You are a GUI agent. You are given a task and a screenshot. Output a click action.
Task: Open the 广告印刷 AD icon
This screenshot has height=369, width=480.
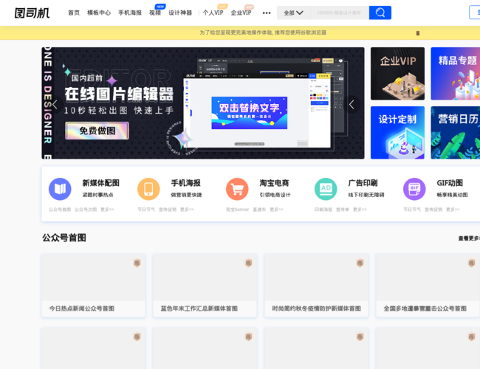point(326,189)
